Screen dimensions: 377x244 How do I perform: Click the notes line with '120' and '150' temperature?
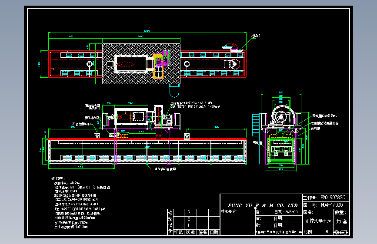(x=82, y=187)
